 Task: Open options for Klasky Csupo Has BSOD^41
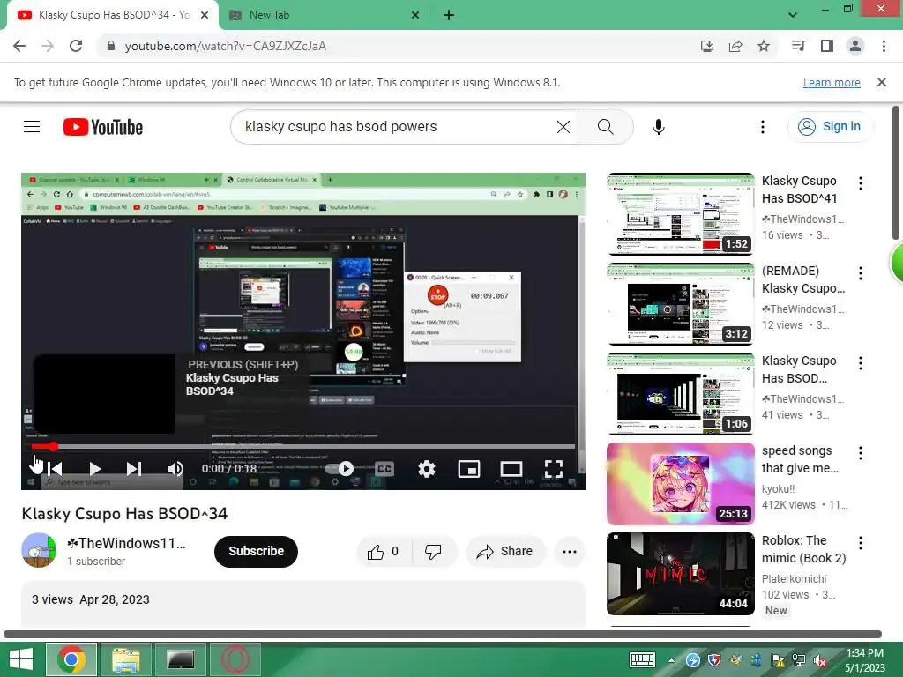[861, 183]
